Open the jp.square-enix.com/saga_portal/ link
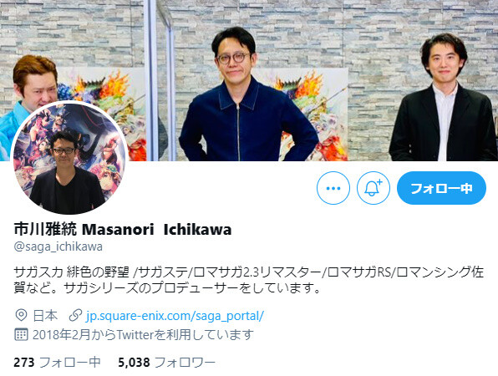498x376 pixels. 175,316
